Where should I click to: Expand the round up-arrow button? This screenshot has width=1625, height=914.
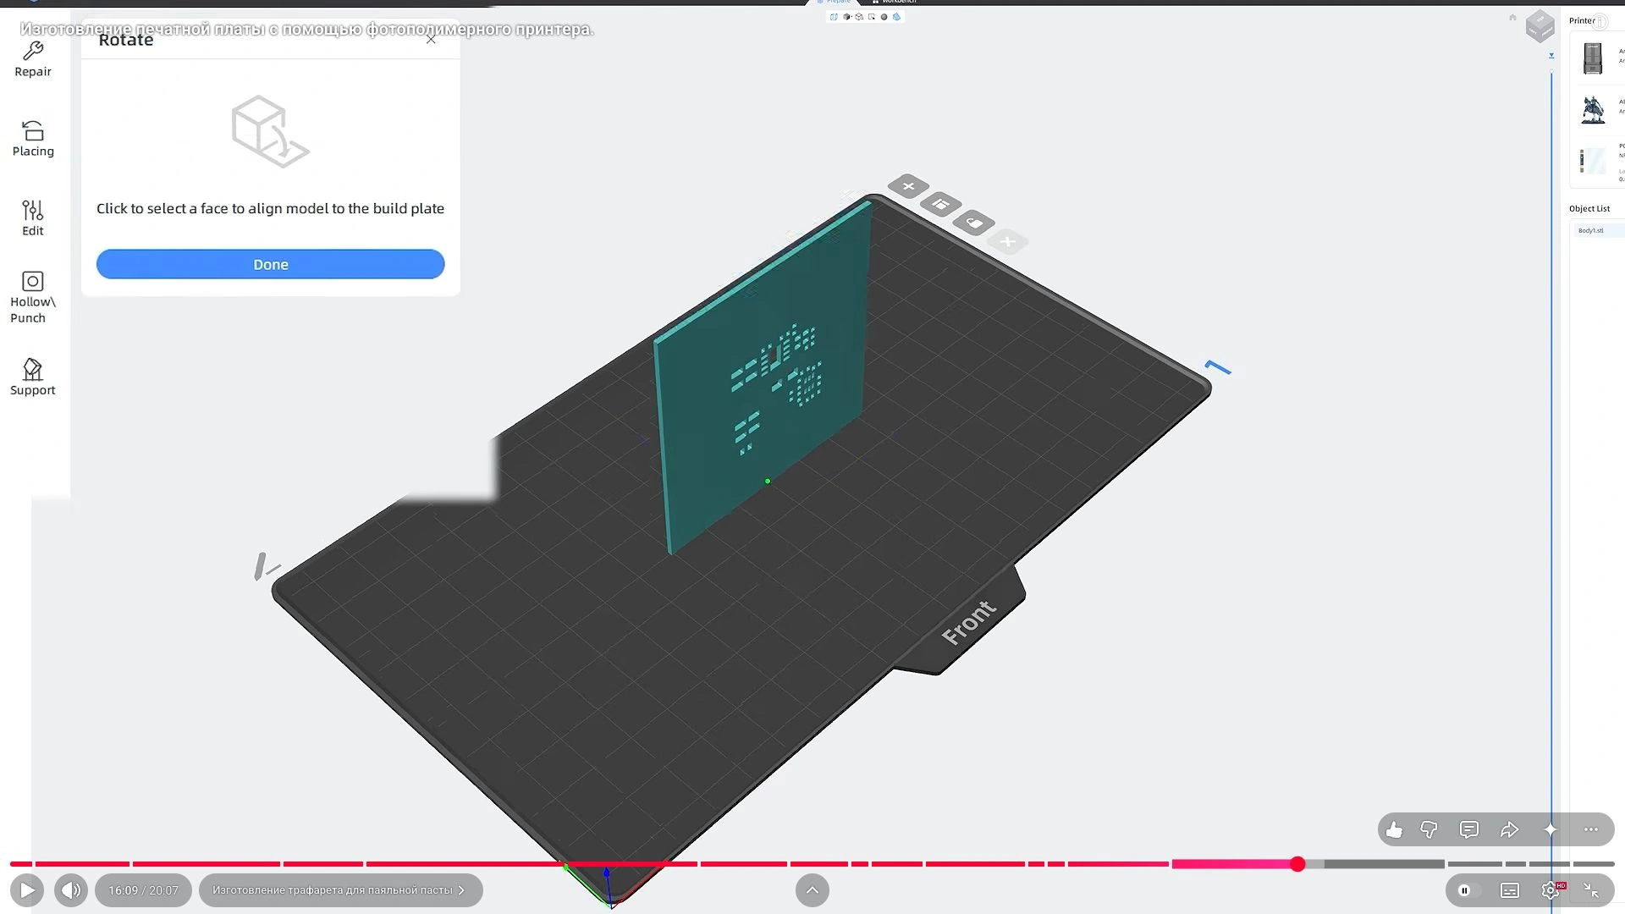tap(812, 890)
